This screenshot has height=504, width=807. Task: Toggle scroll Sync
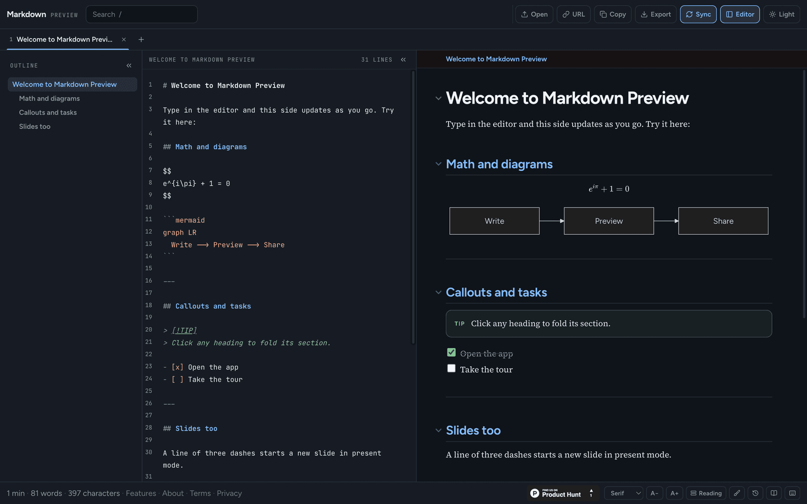tap(698, 14)
